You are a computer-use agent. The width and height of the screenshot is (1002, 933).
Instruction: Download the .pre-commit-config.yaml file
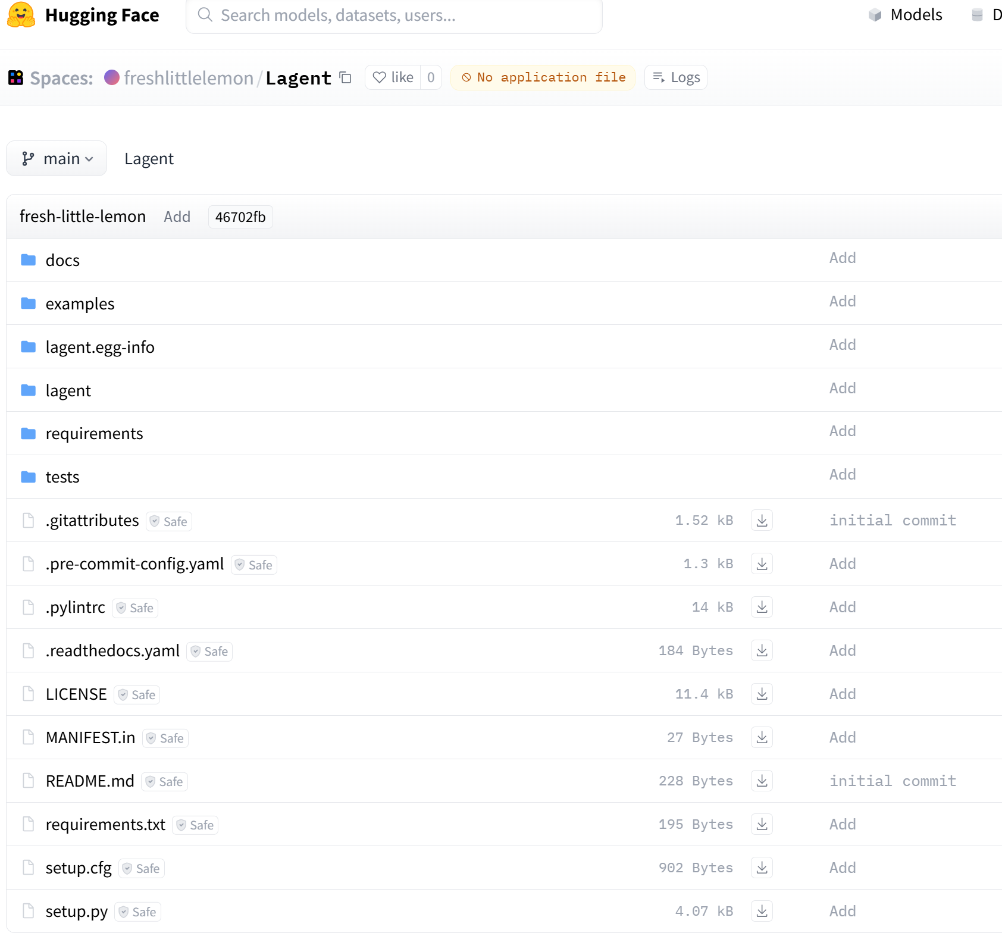(x=762, y=563)
